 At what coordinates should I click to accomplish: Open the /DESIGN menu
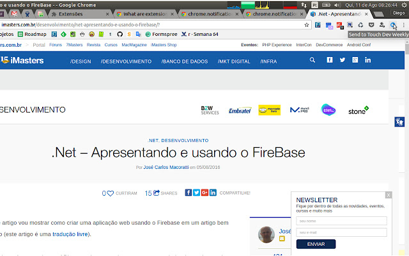coord(81,61)
